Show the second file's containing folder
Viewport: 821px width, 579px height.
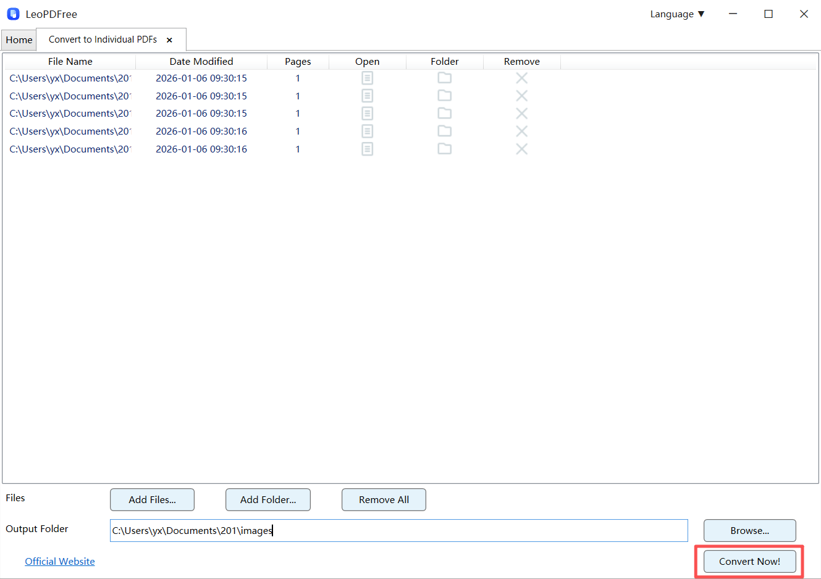click(444, 96)
